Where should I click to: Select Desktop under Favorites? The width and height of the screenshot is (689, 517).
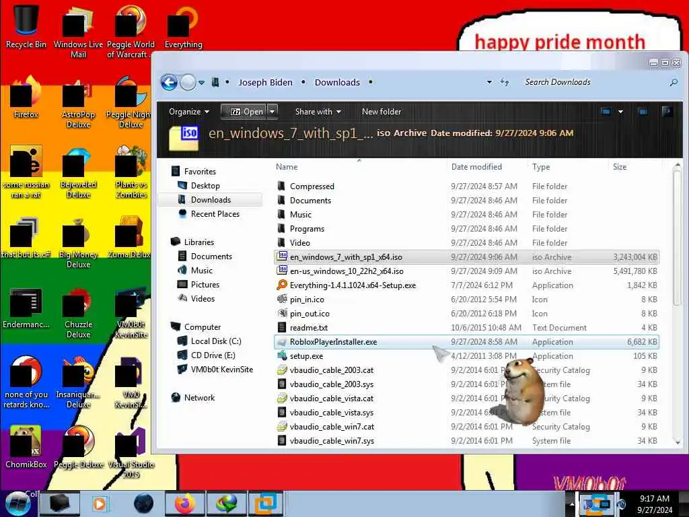tap(205, 186)
